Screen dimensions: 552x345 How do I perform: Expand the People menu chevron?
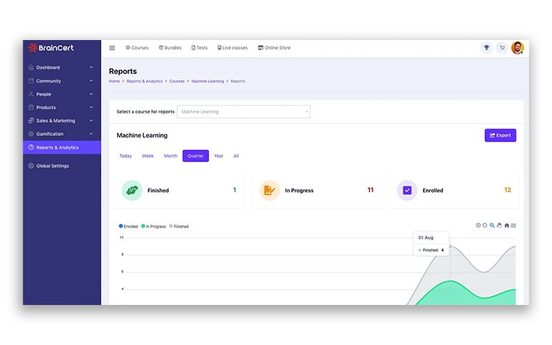[91, 94]
